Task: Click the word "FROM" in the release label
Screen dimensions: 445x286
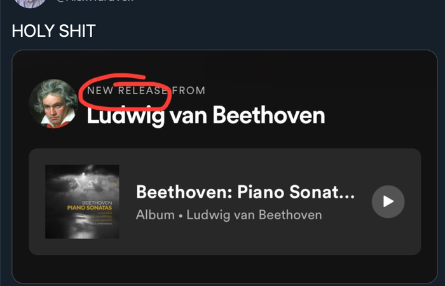Action: click(x=189, y=91)
